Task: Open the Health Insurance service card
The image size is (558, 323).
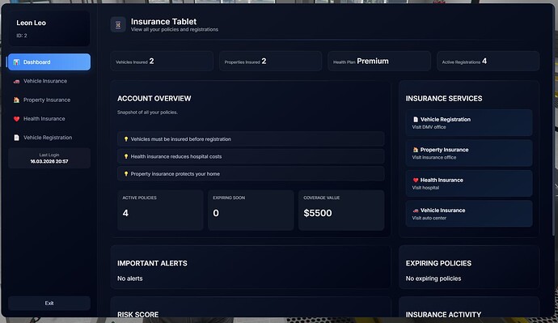Action: 469,184
